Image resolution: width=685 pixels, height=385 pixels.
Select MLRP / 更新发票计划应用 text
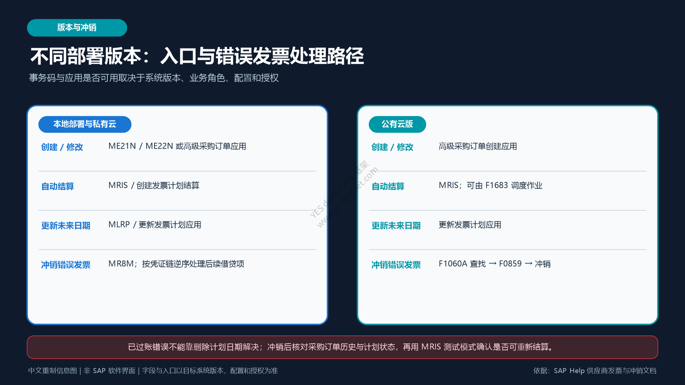(x=155, y=225)
